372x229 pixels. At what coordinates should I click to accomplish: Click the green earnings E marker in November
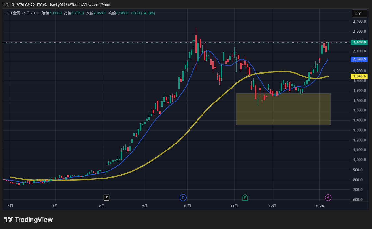(x=245, y=197)
